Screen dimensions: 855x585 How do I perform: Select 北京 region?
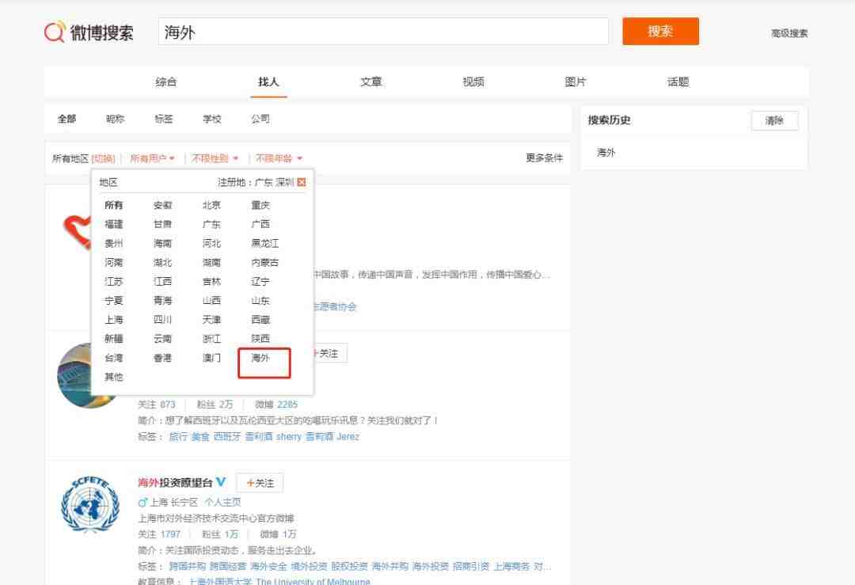(211, 205)
